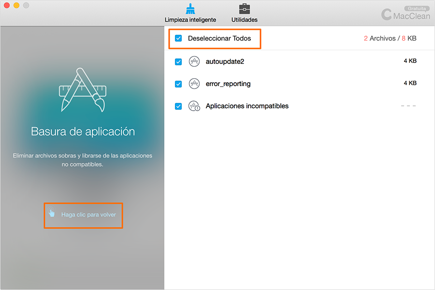Select the Limpieza inteligente brush icon

pos(190,8)
